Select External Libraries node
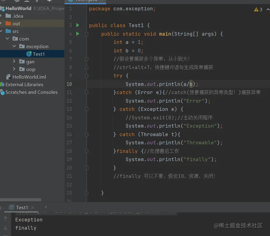This screenshot has height=236, width=270. coord(24,84)
